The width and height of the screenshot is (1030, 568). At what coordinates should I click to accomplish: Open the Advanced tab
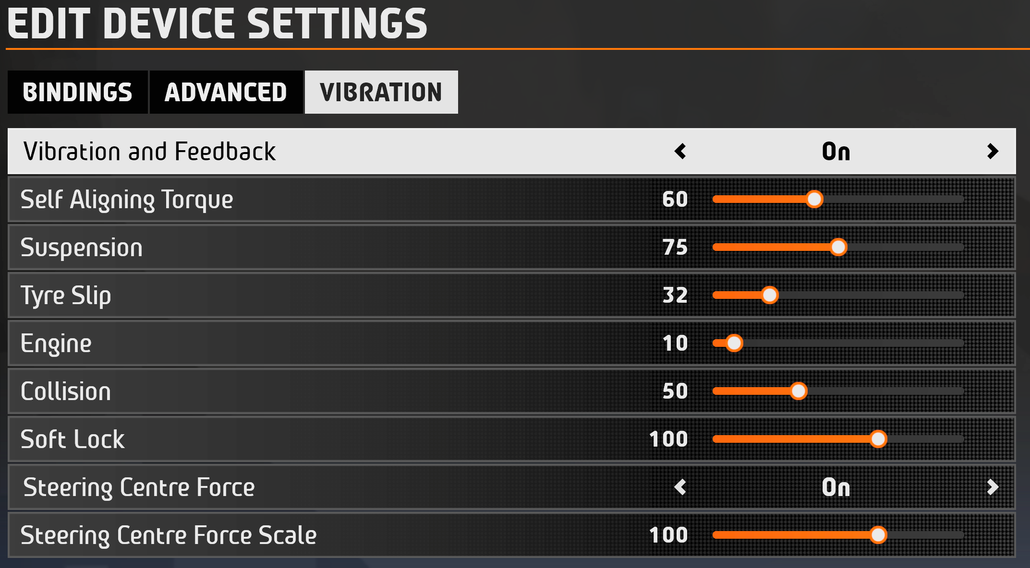tap(226, 92)
